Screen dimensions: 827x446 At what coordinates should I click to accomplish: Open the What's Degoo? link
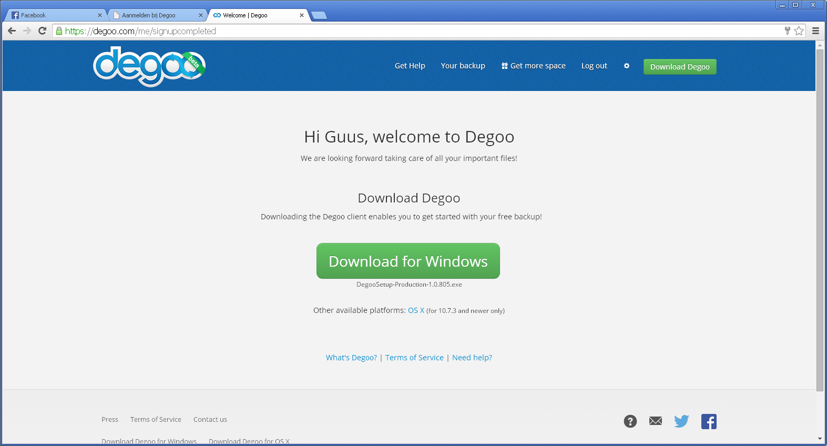351,358
